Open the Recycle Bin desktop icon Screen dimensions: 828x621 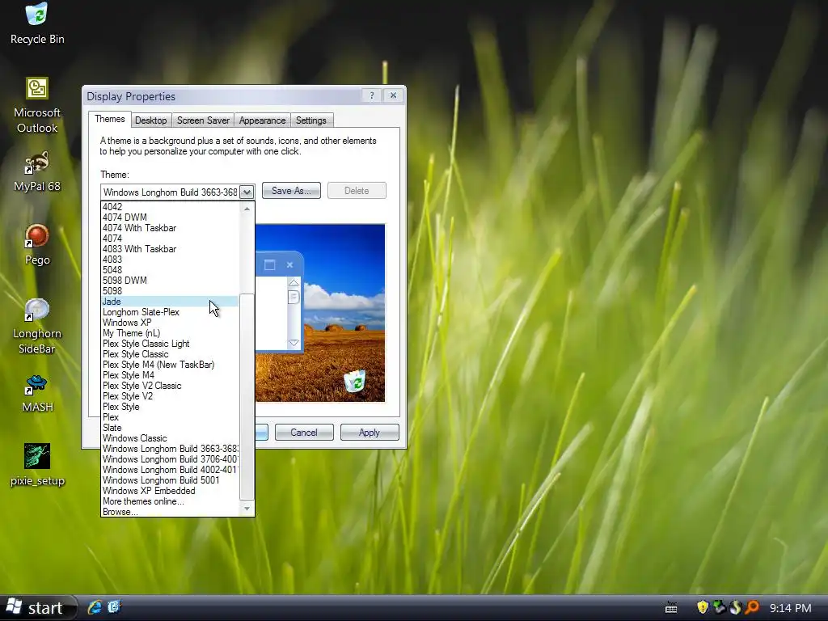point(37,23)
